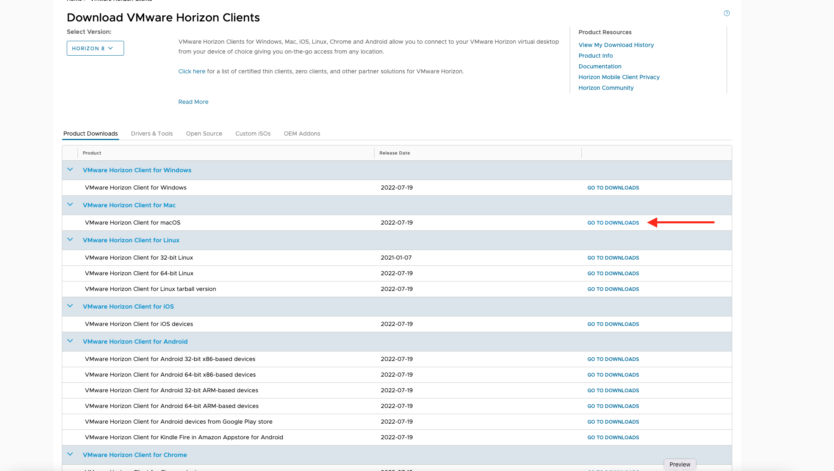The image size is (834, 471).
Task: Open the Horizon 8 version dropdown
Action: (x=95, y=48)
